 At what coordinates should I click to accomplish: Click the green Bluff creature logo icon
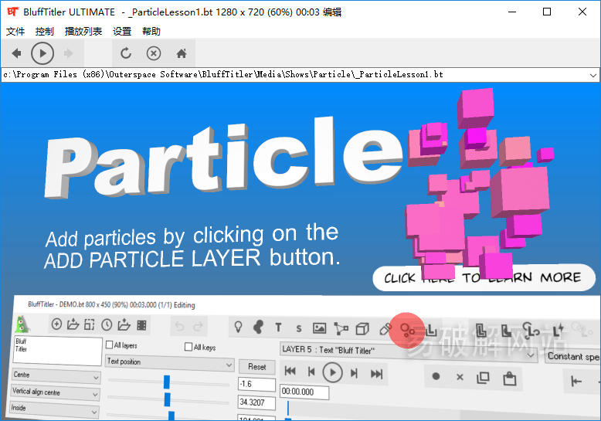click(x=22, y=324)
